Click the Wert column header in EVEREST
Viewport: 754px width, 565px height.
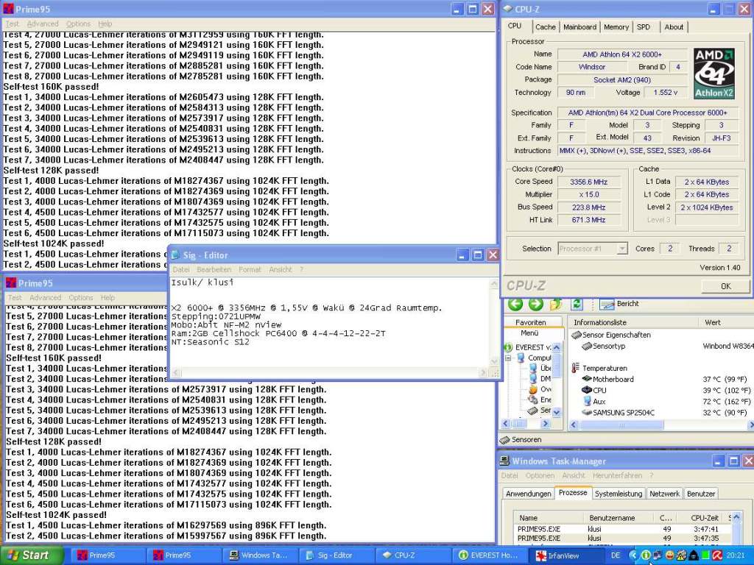(725, 322)
